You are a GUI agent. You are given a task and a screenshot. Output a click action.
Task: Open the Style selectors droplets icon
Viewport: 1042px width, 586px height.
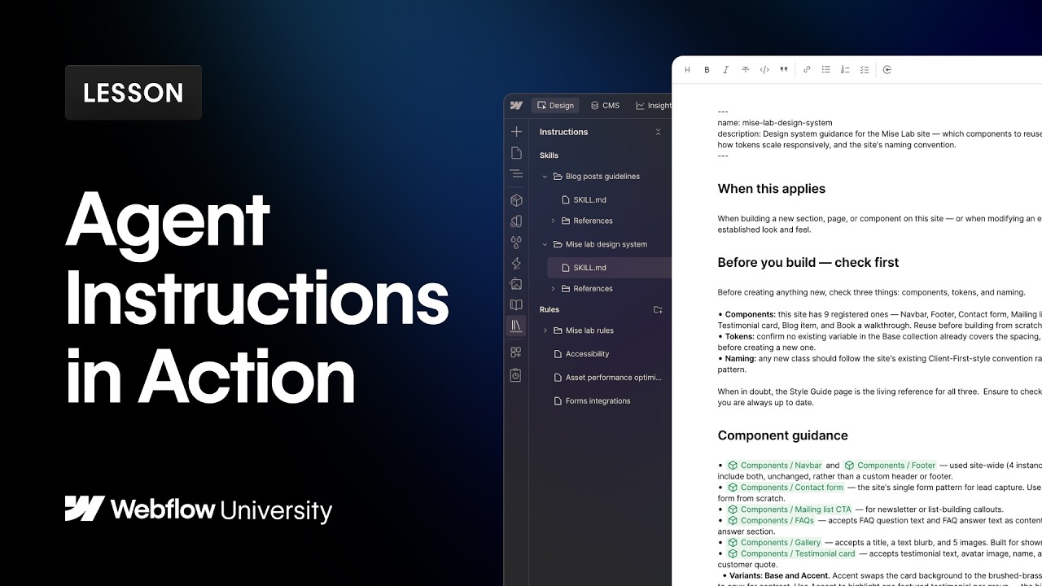point(516,243)
